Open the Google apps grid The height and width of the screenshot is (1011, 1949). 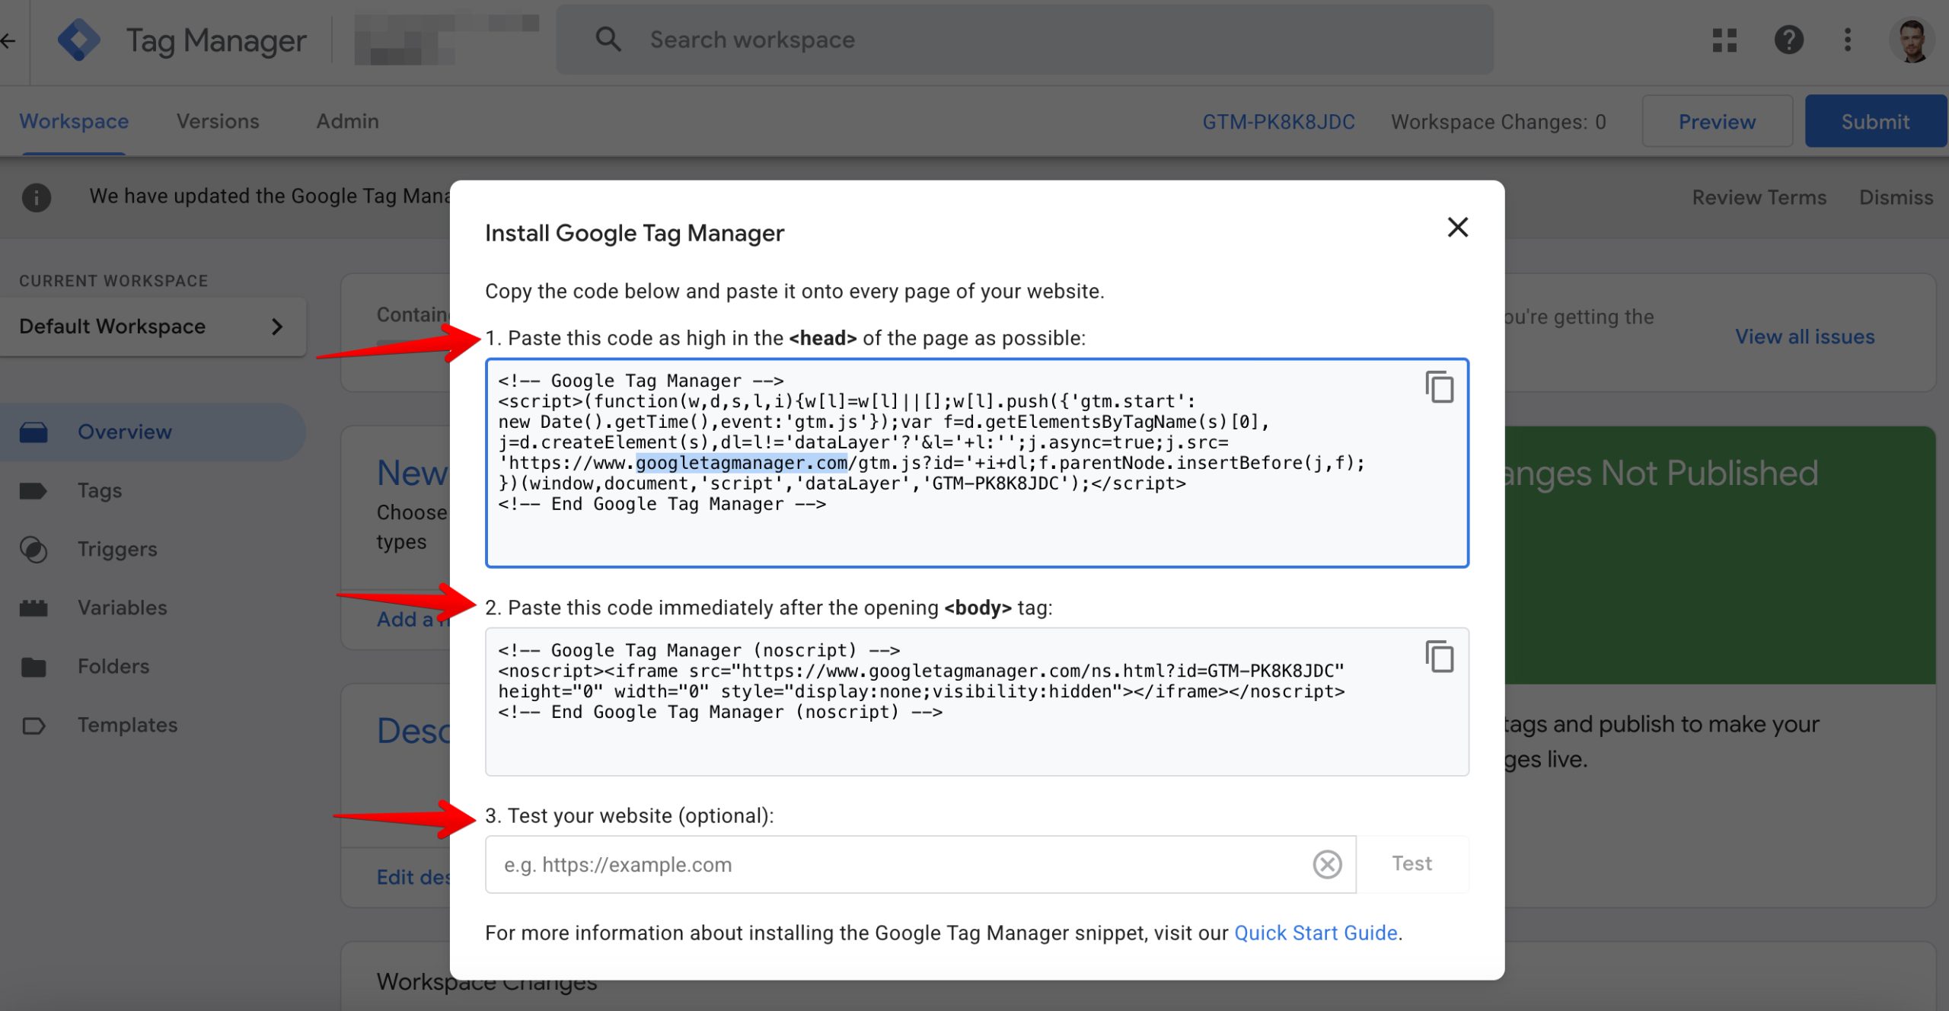pyautogui.click(x=1726, y=39)
